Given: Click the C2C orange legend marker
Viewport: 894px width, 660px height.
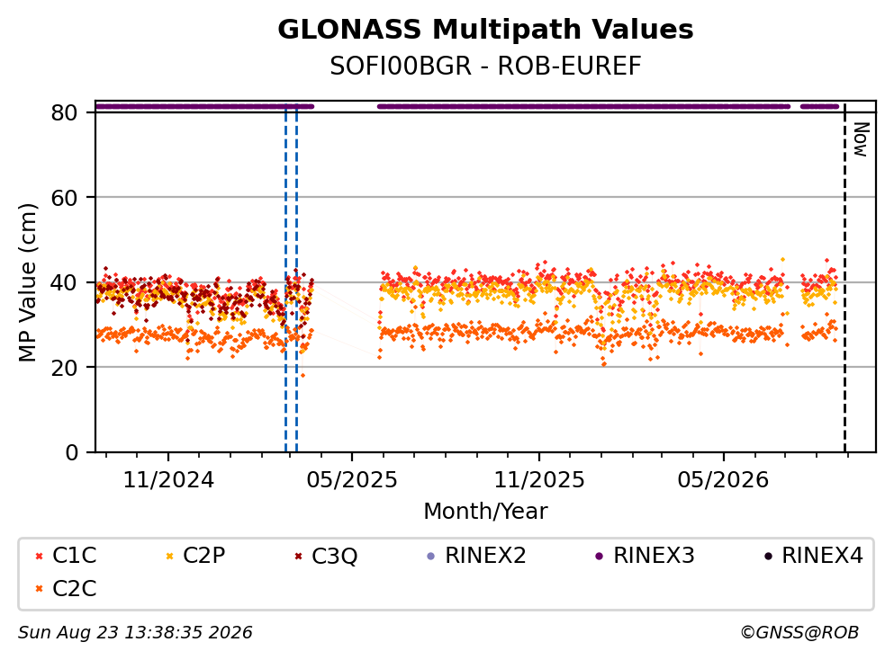Looking at the screenshot, I should click(40, 589).
